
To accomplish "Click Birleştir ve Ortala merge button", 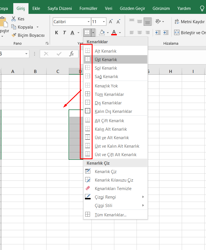I will [x=190, y=33].
